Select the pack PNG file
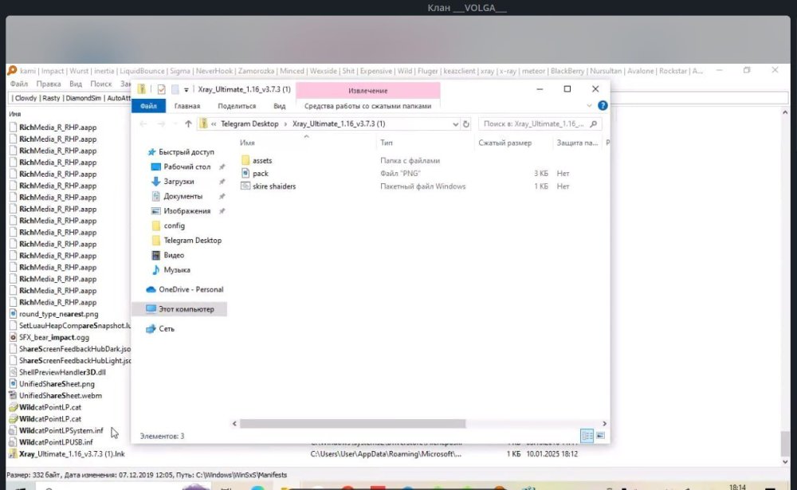This screenshot has height=490, width=797. point(261,174)
